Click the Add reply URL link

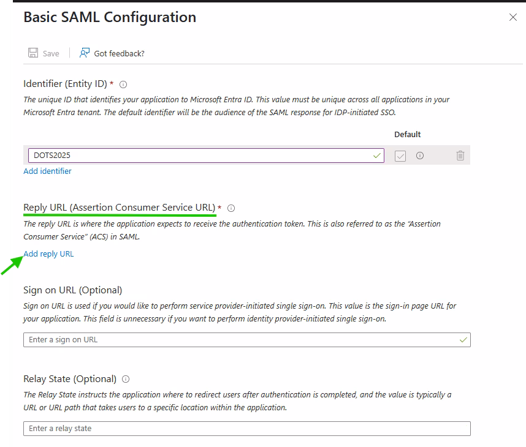pos(48,254)
